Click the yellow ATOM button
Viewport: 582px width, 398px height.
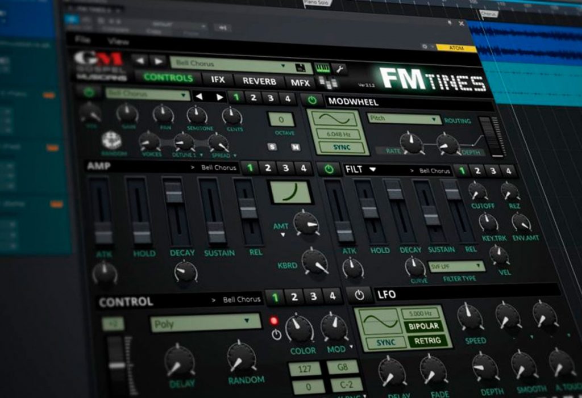point(456,48)
